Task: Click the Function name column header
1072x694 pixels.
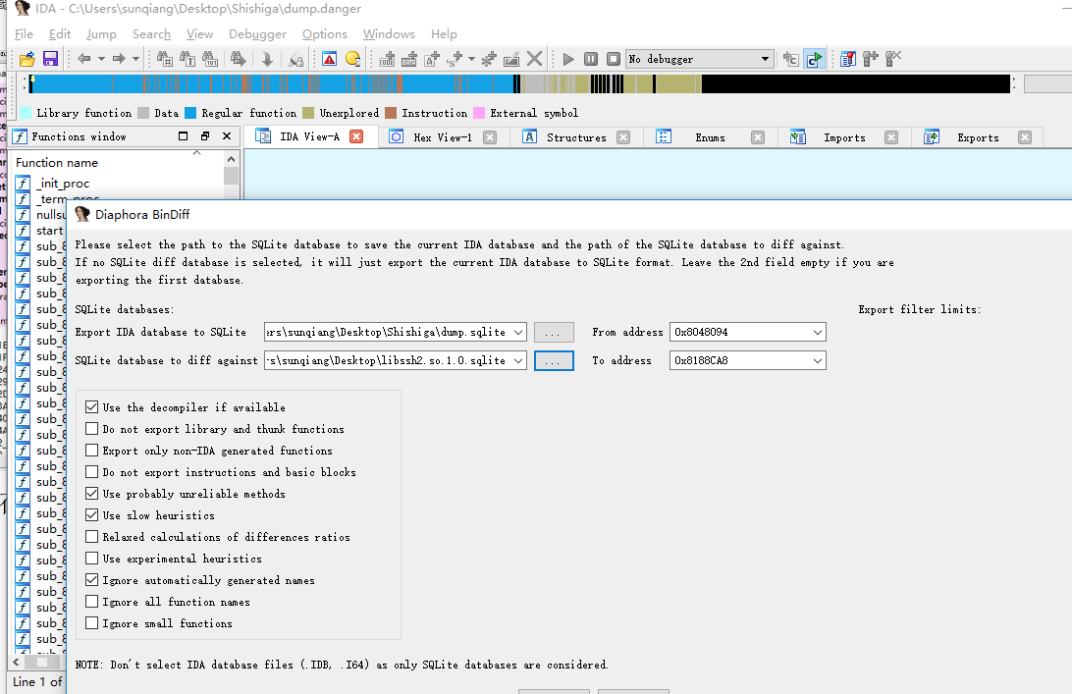Action: 57,163
